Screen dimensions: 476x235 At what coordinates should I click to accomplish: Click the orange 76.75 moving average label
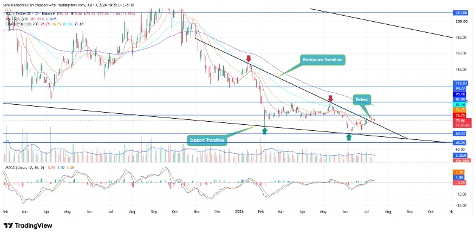tap(460, 110)
